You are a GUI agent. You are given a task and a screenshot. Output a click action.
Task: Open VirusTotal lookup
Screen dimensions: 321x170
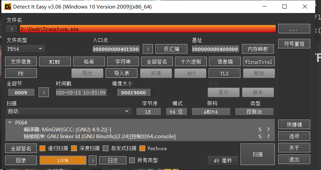click(x=259, y=62)
